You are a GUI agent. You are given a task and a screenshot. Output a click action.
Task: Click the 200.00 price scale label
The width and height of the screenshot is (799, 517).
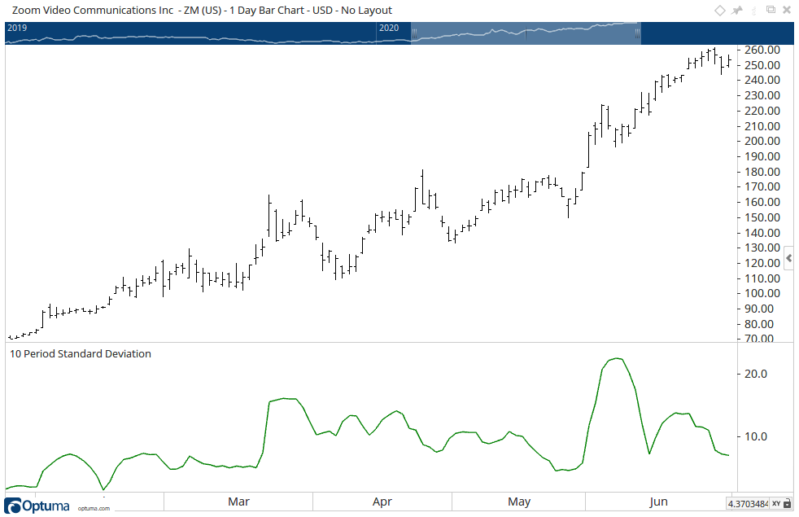(x=762, y=141)
